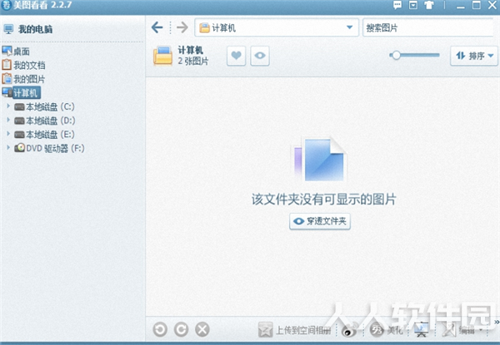Rotate image counterclockwise
The width and height of the screenshot is (500, 345).
(x=160, y=329)
